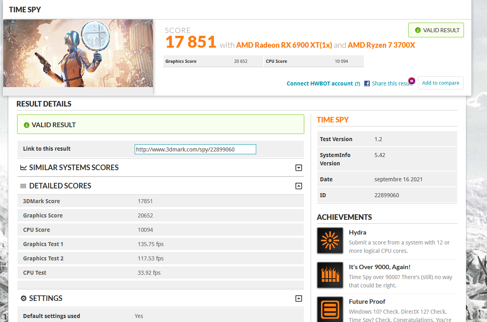Click the purple extension badge icon
Image resolution: width=487 pixels, height=322 pixels.
pyautogui.click(x=412, y=81)
